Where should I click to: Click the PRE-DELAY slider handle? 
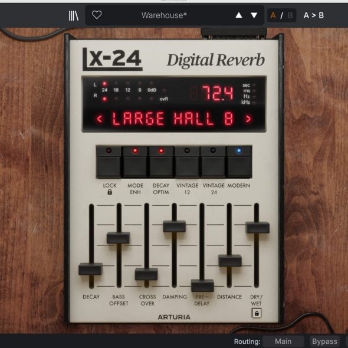click(x=202, y=285)
